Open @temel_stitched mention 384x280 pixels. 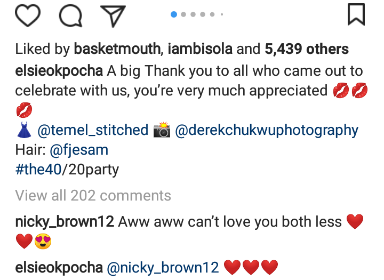[x=93, y=130]
